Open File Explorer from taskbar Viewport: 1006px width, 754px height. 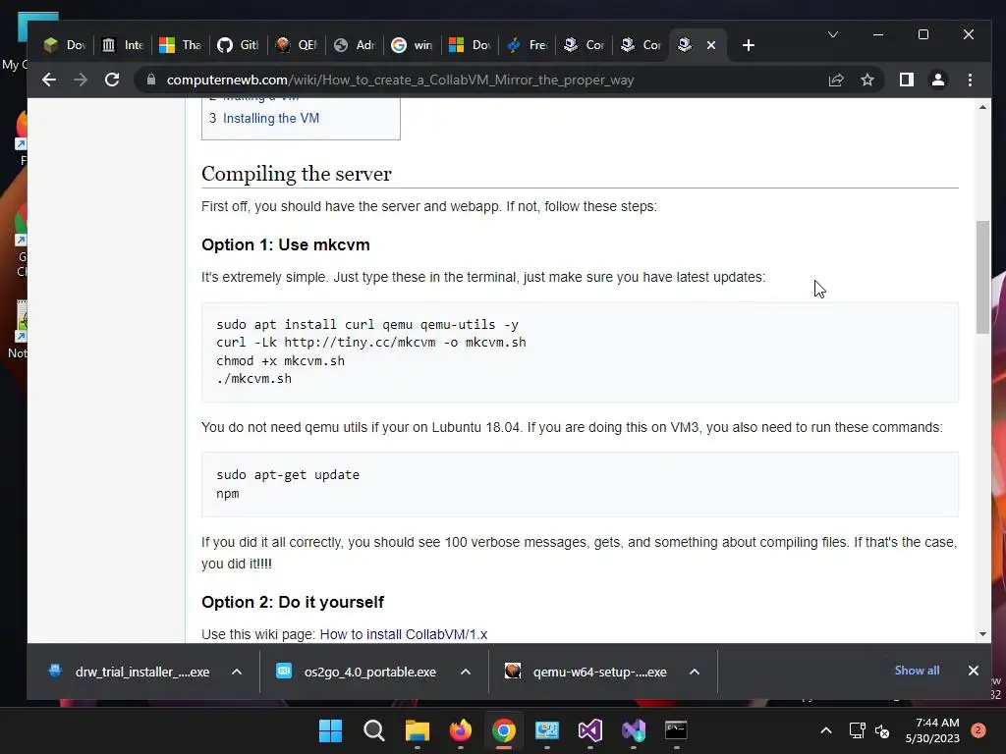(417, 730)
